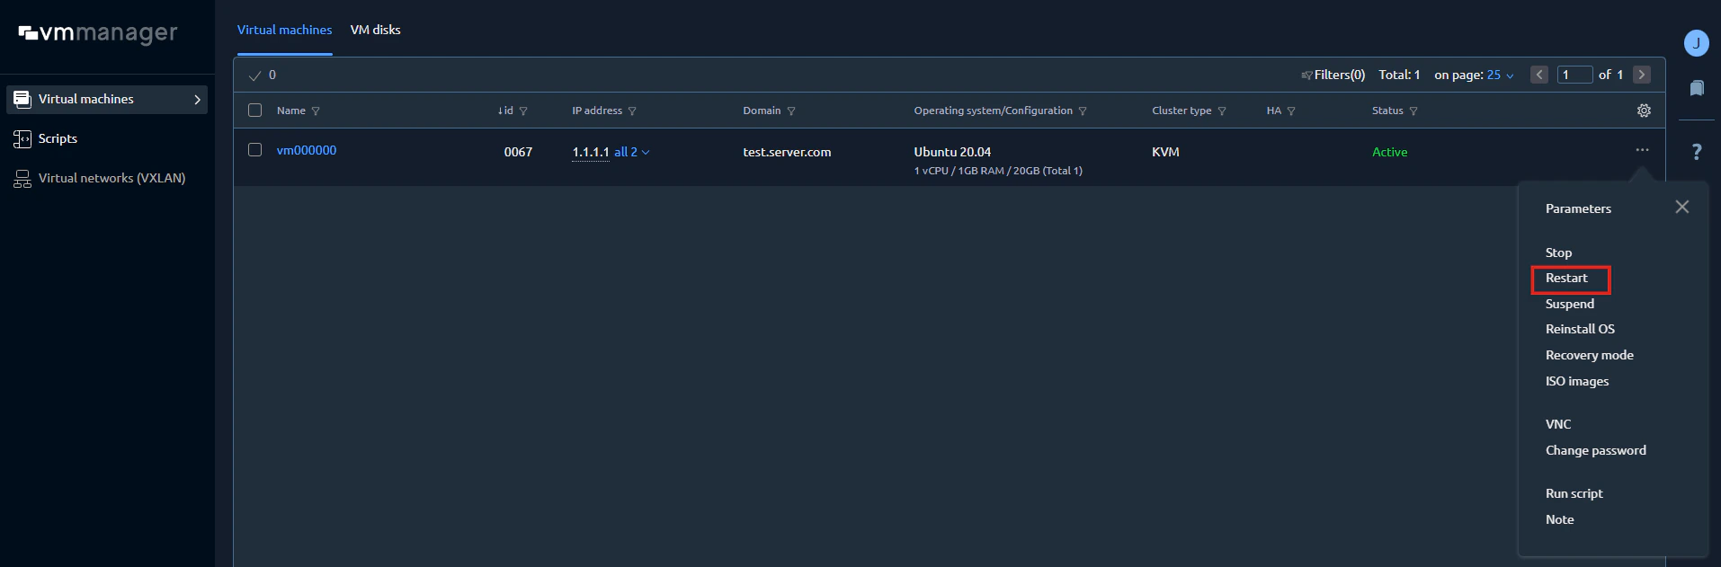Open the help question mark icon
This screenshot has width=1721, height=567.
point(1696,152)
